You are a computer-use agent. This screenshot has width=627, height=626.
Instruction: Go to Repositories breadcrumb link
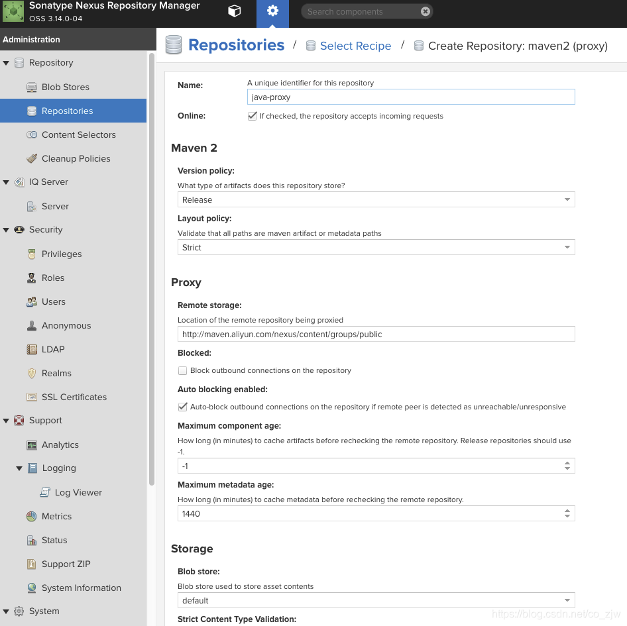[x=237, y=45]
